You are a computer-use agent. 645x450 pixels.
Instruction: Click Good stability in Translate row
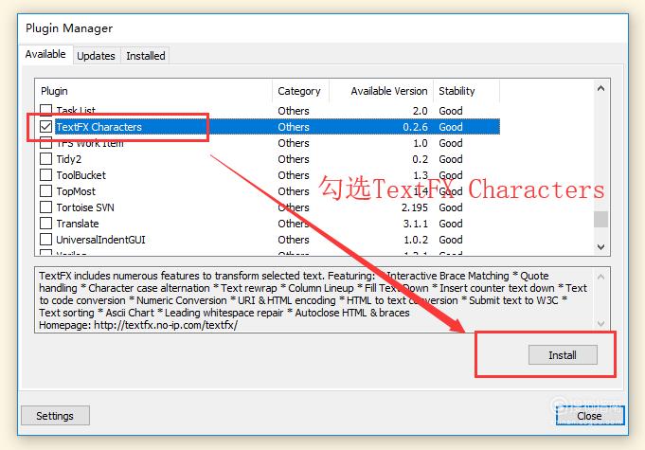pos(451,224)
